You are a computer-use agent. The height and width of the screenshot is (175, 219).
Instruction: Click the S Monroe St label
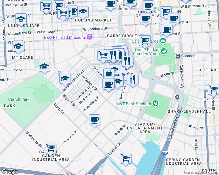click(x=34, y=139)
